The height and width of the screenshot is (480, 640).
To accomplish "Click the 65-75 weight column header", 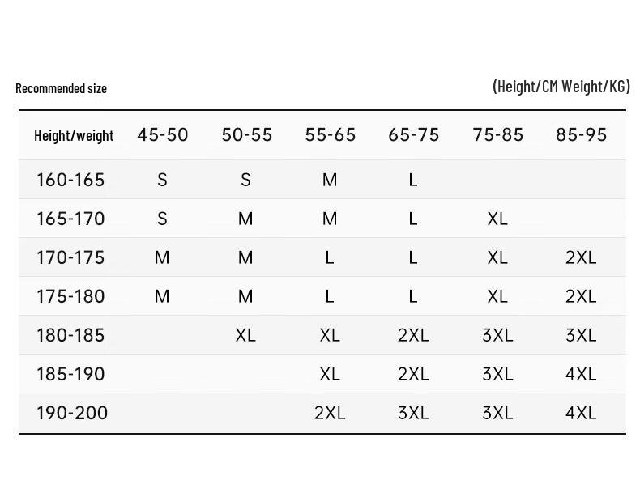I will [x=413, y=135].
